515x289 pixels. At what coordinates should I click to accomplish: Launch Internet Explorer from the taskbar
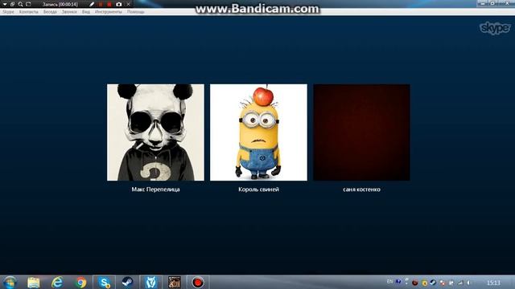point(57,282)
